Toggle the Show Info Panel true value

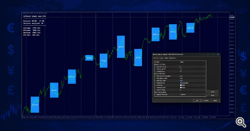click(181, 80)
